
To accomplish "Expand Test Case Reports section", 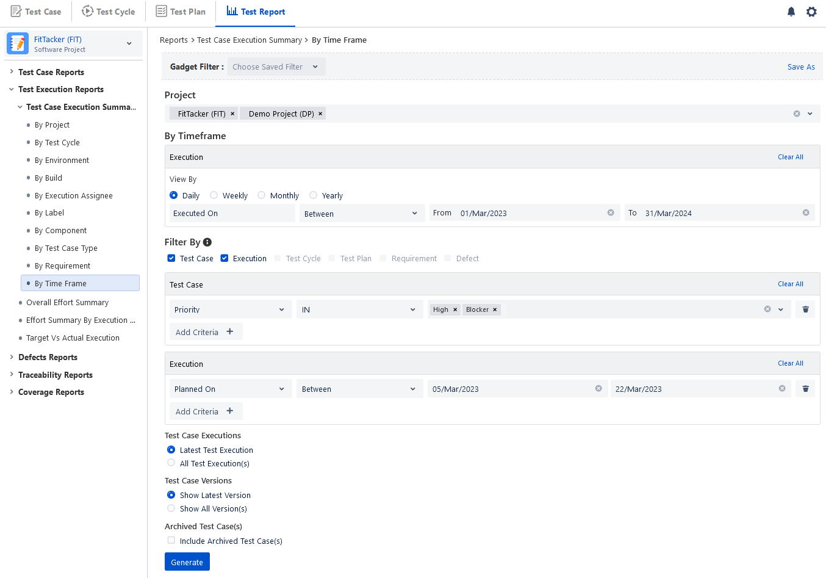I will [12, 71].
